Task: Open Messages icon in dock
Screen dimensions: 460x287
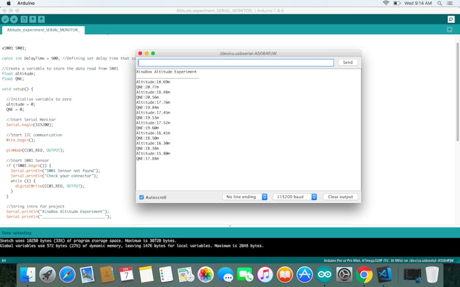Action: pos(225,275)
